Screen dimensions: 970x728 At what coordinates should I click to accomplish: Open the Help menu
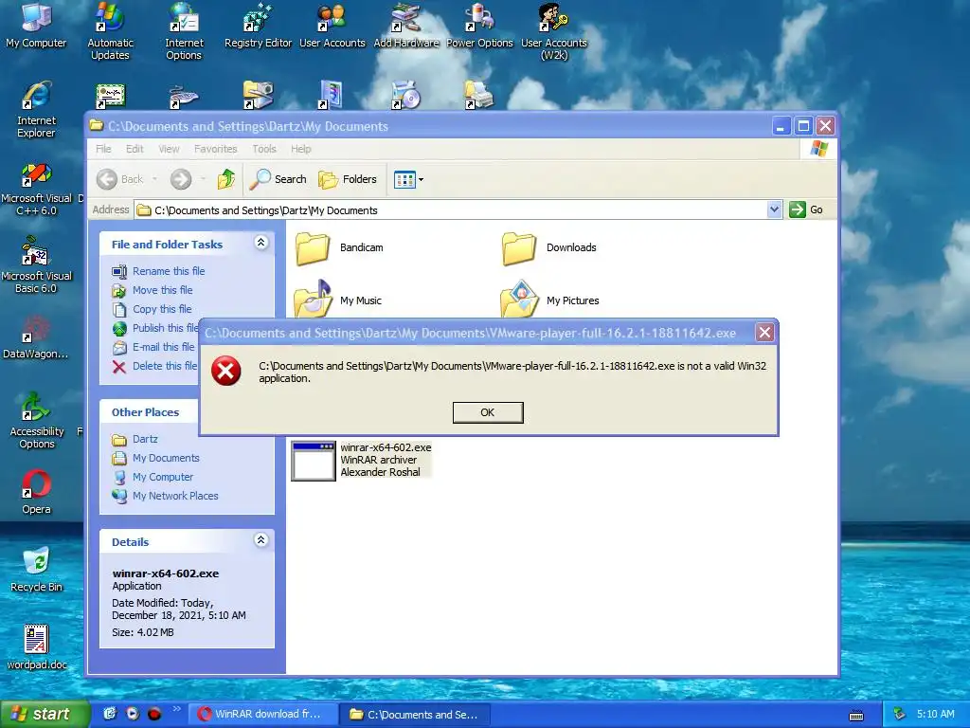pyautogui.click(x=301, y=149)
